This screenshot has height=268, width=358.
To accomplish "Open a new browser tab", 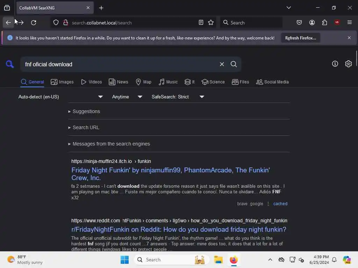I will [101, 8].
